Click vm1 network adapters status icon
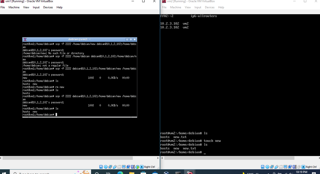 pyautogui.click(x=110, y=167)
